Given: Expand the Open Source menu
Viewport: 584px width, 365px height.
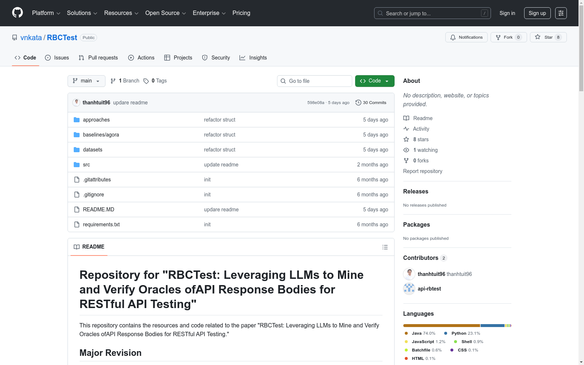Looking at the screenshot, I should (x=166, y=13).
